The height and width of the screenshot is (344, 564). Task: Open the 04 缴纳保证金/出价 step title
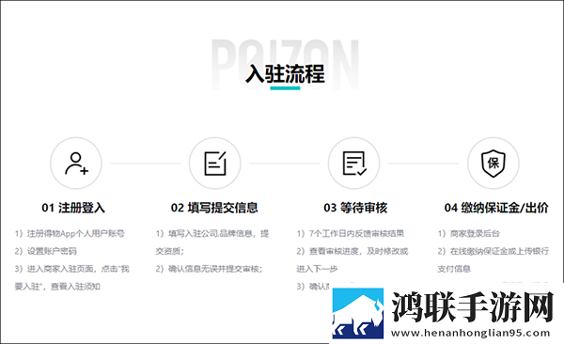(x=496, y=208)
